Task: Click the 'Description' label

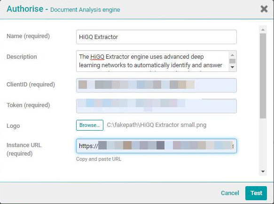Action: [x=22, y=57]
